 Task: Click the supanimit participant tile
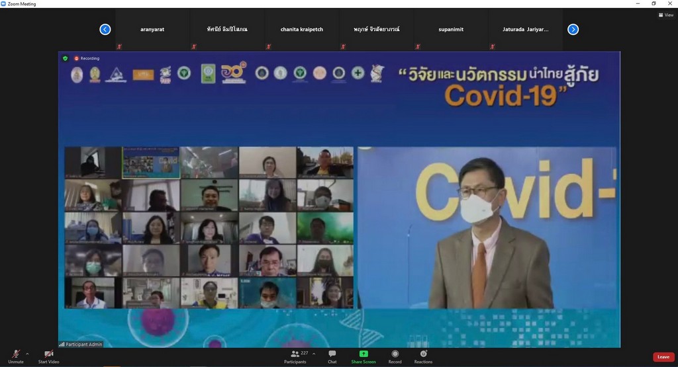tap(451, 30)
